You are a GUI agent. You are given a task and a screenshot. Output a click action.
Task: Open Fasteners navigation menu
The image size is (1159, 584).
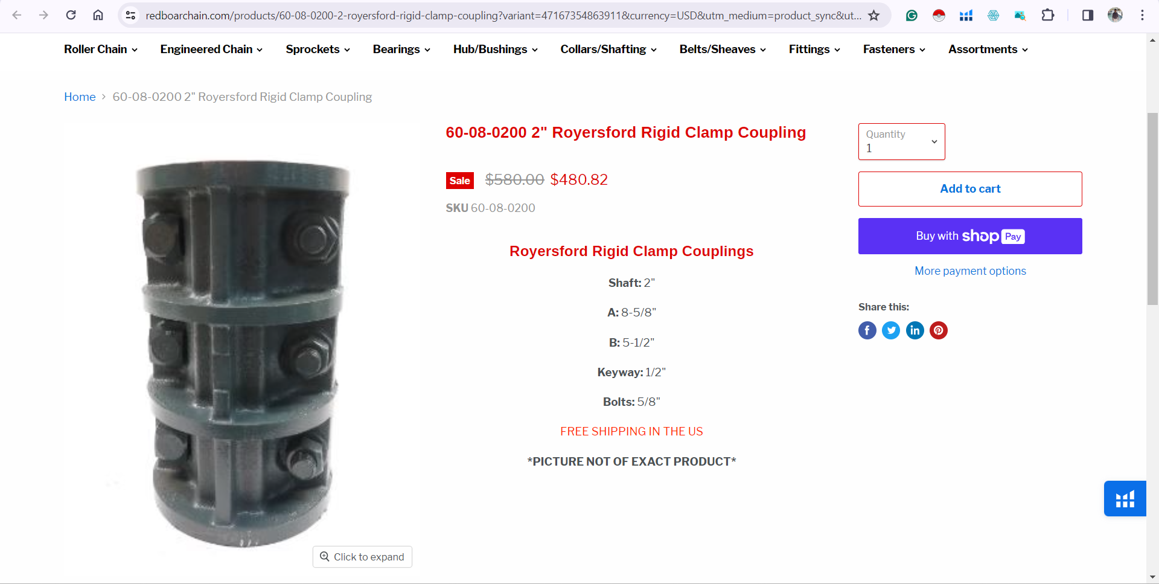click(894, 50)
